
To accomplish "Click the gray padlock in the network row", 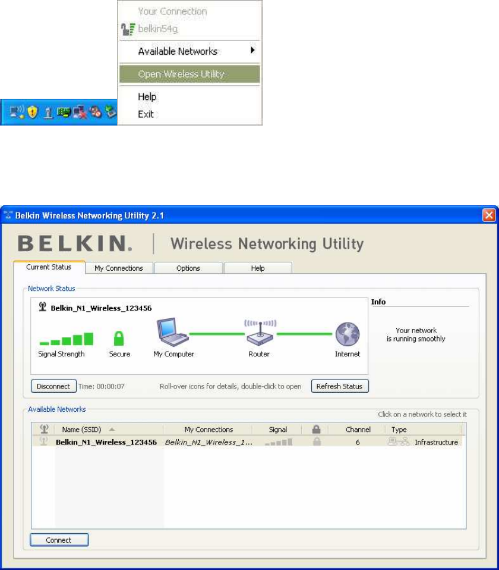I will [317, 441].
